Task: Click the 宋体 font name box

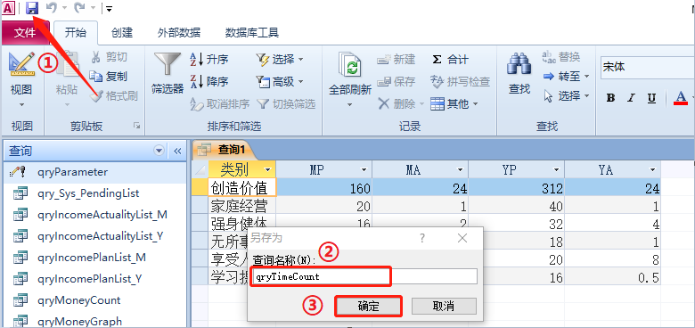Action: click(x=647, y=68)
